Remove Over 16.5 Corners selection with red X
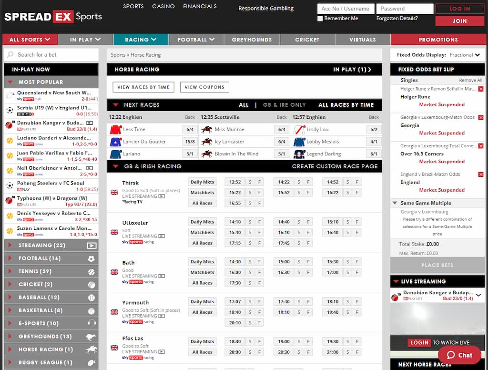The height and width of the screenshot is (370, 488). click(x=480, y=146)
